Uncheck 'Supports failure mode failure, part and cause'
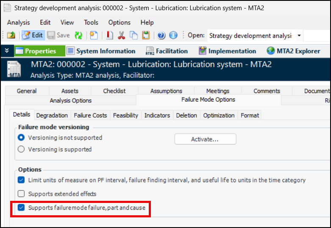This screenshot has width=331, height=228. pyautogui.click(x=21, y=208)
